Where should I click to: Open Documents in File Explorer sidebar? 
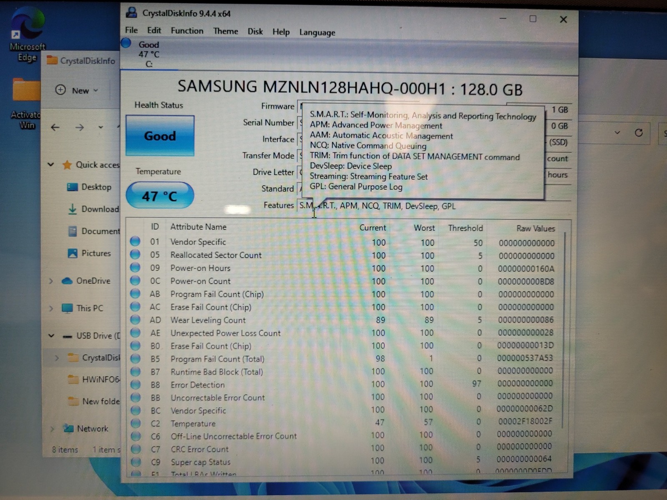94,231
